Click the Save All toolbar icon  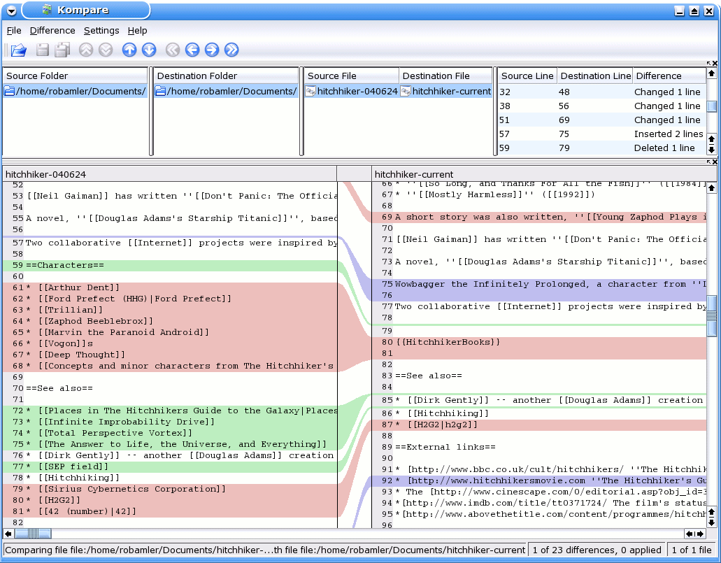pos(62,50)
